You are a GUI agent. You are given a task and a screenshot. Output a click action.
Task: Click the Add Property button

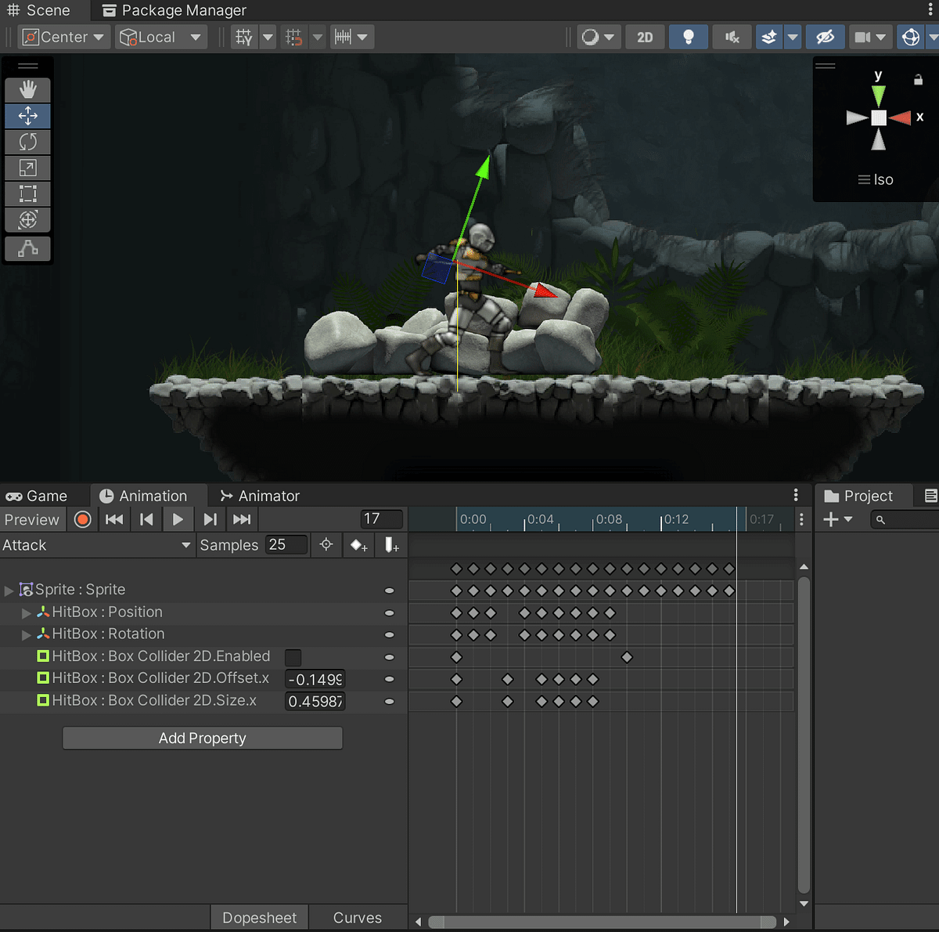pos(202,738)
